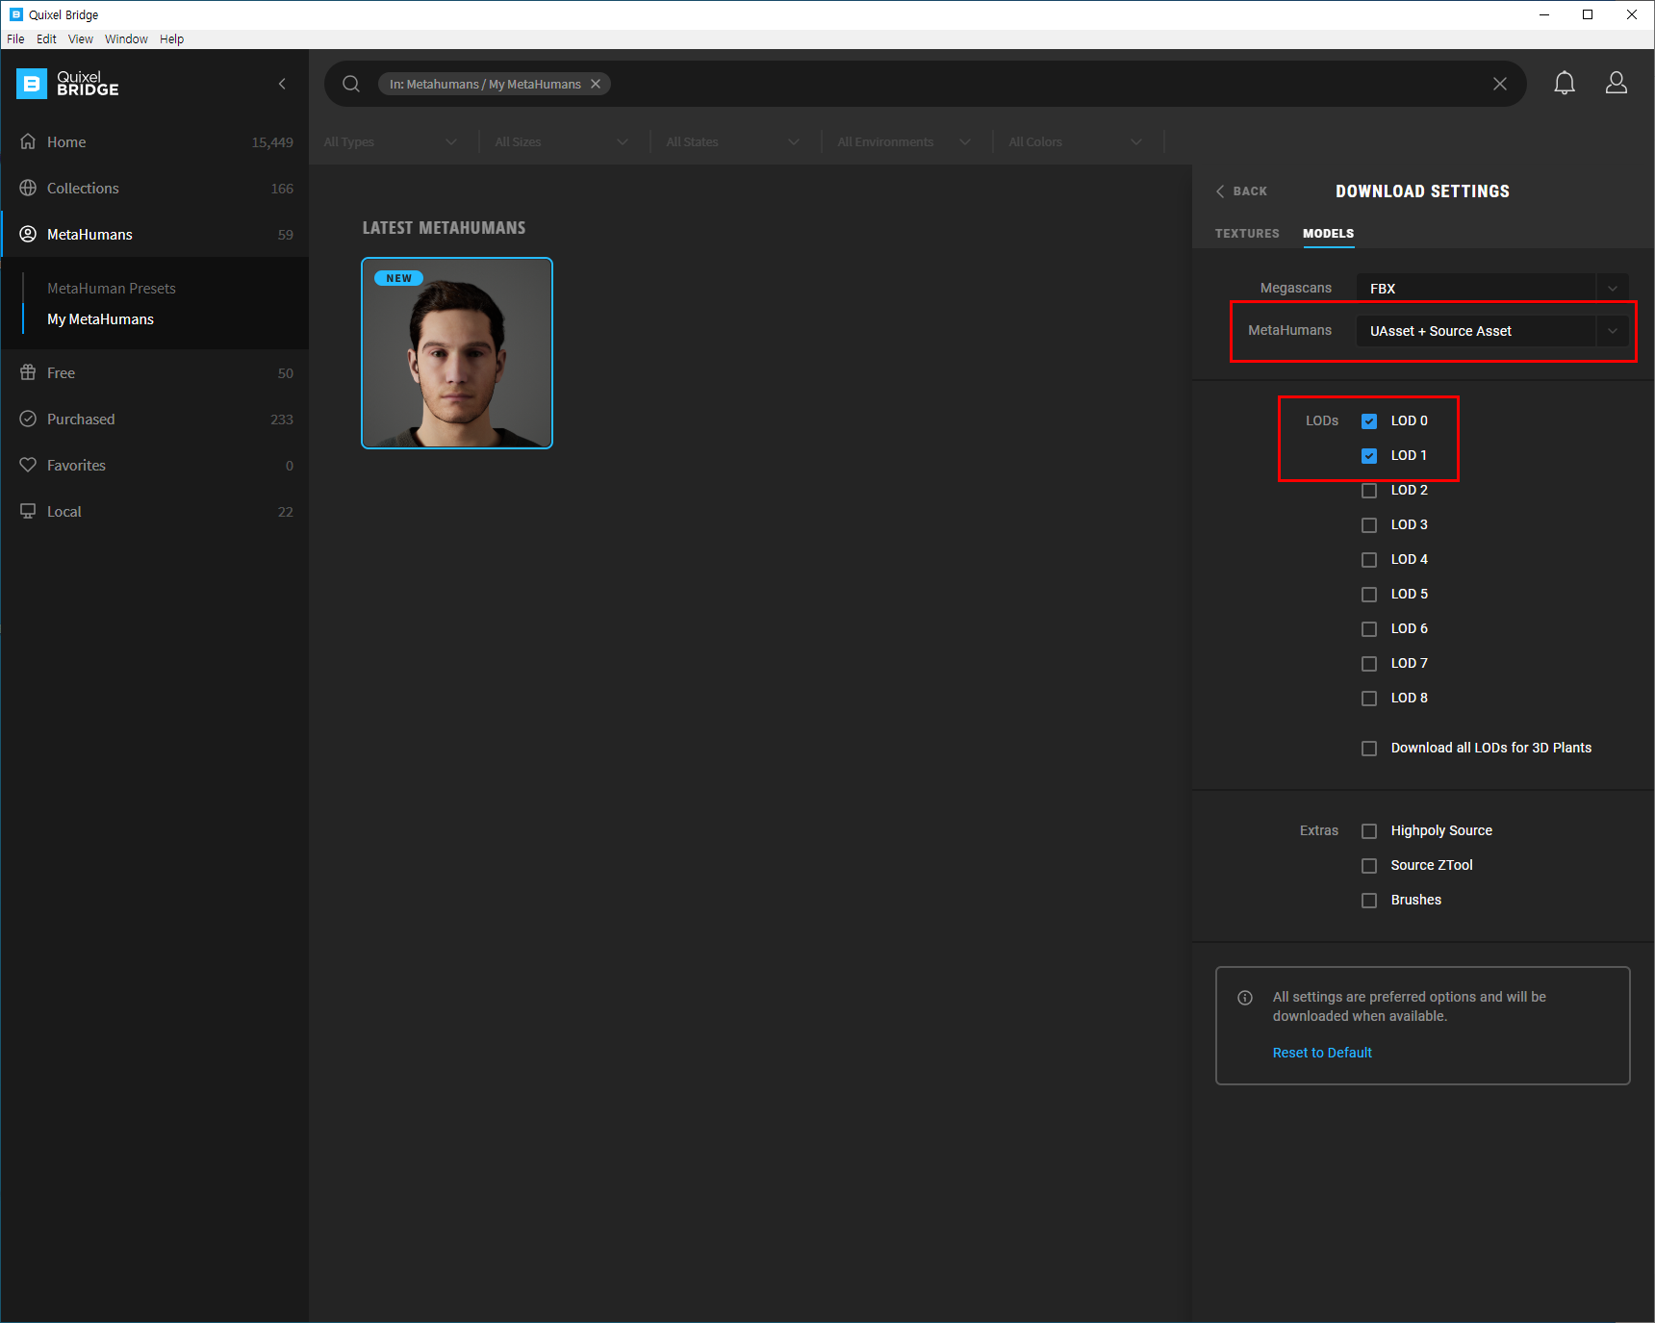Click the Purchased checkmark icon
Screen dimensions: 1655x1323
28,419
